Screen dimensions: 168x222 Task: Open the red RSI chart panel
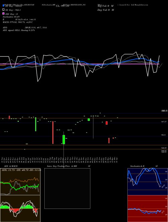pyautogui.click(x=148, y=209)
